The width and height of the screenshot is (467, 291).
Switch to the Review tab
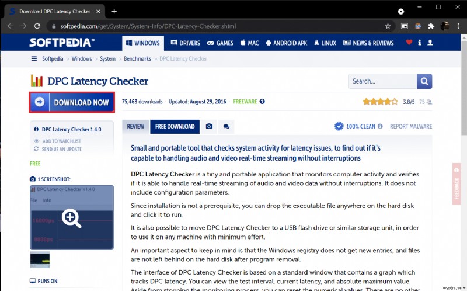pyautogui.click(x=135, y=126)
